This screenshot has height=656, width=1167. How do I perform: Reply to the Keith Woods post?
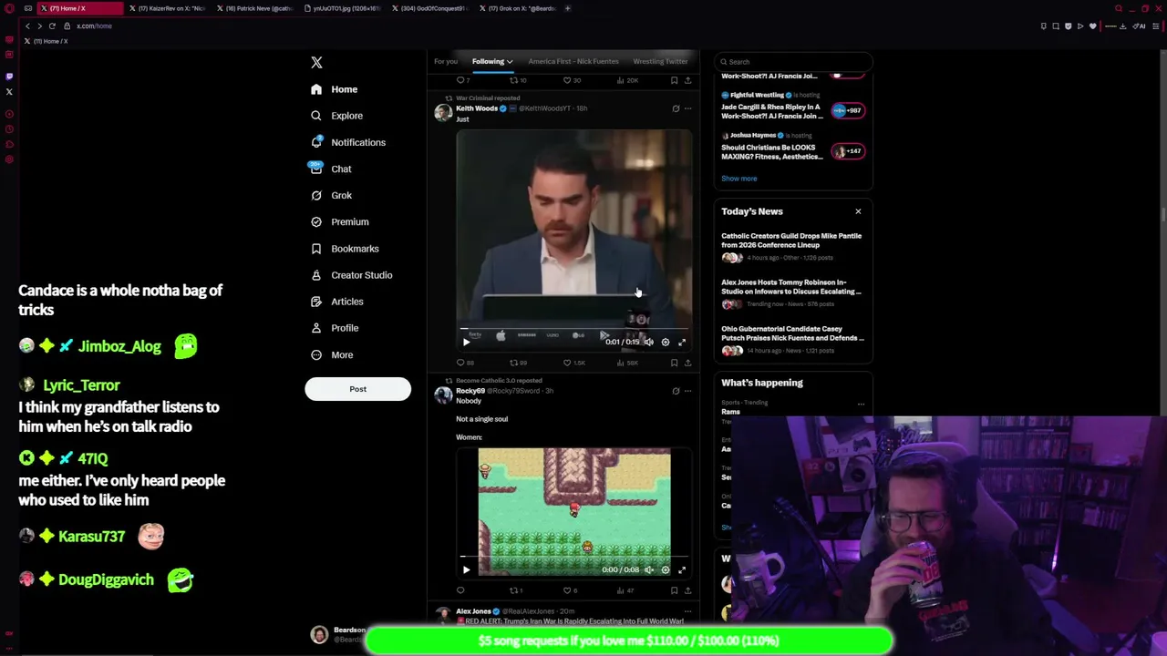460,363
